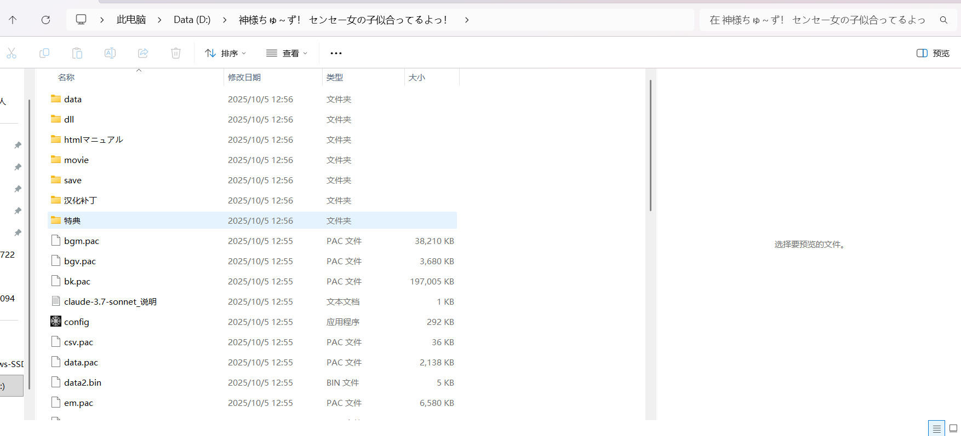
Task: Expand chevron after the game folder name in address bar
Action: 467,20
